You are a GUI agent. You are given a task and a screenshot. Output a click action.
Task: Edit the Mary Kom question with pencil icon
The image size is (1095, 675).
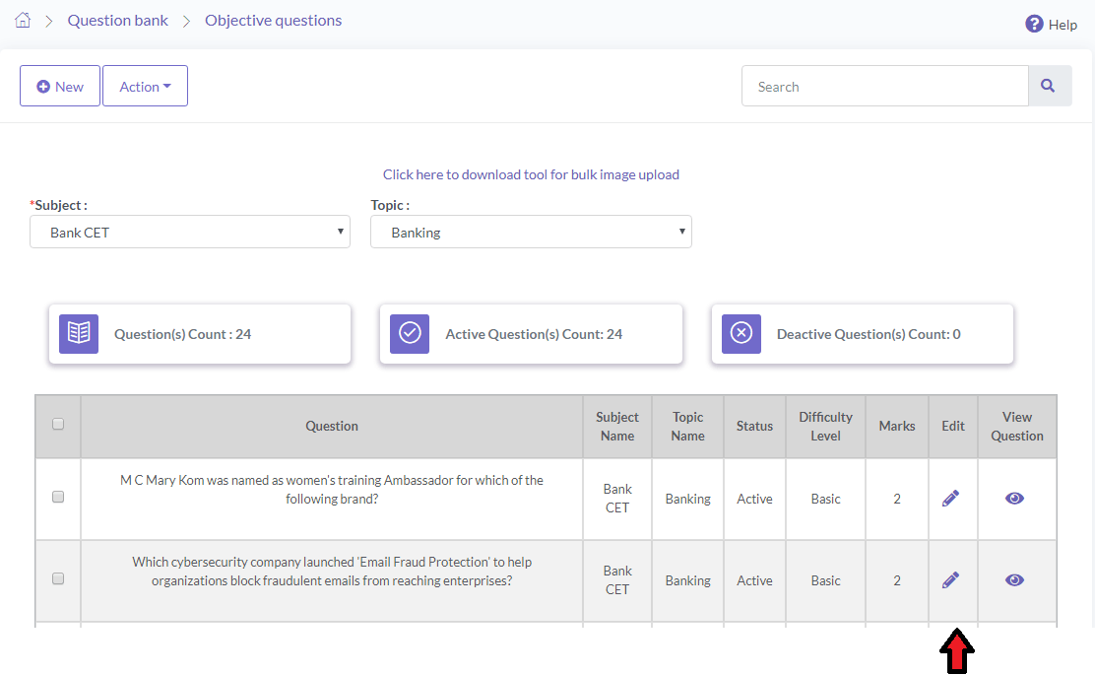point(950,499)
